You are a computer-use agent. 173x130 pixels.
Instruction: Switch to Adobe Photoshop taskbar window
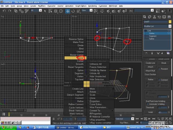click(89, 128)
